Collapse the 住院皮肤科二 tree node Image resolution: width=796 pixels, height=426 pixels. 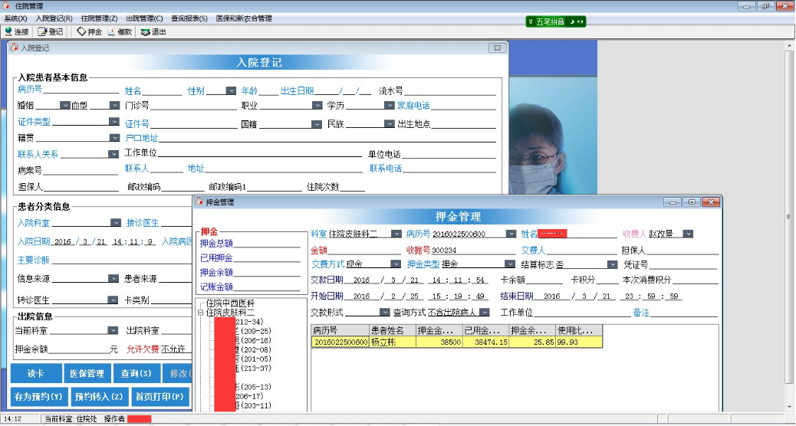201,313
